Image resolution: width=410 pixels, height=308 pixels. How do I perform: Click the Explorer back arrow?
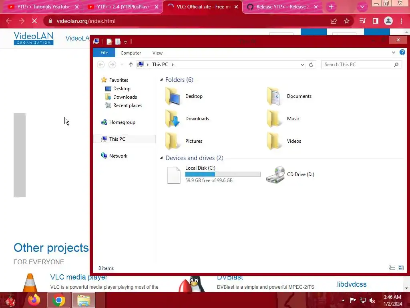(101, 65)
